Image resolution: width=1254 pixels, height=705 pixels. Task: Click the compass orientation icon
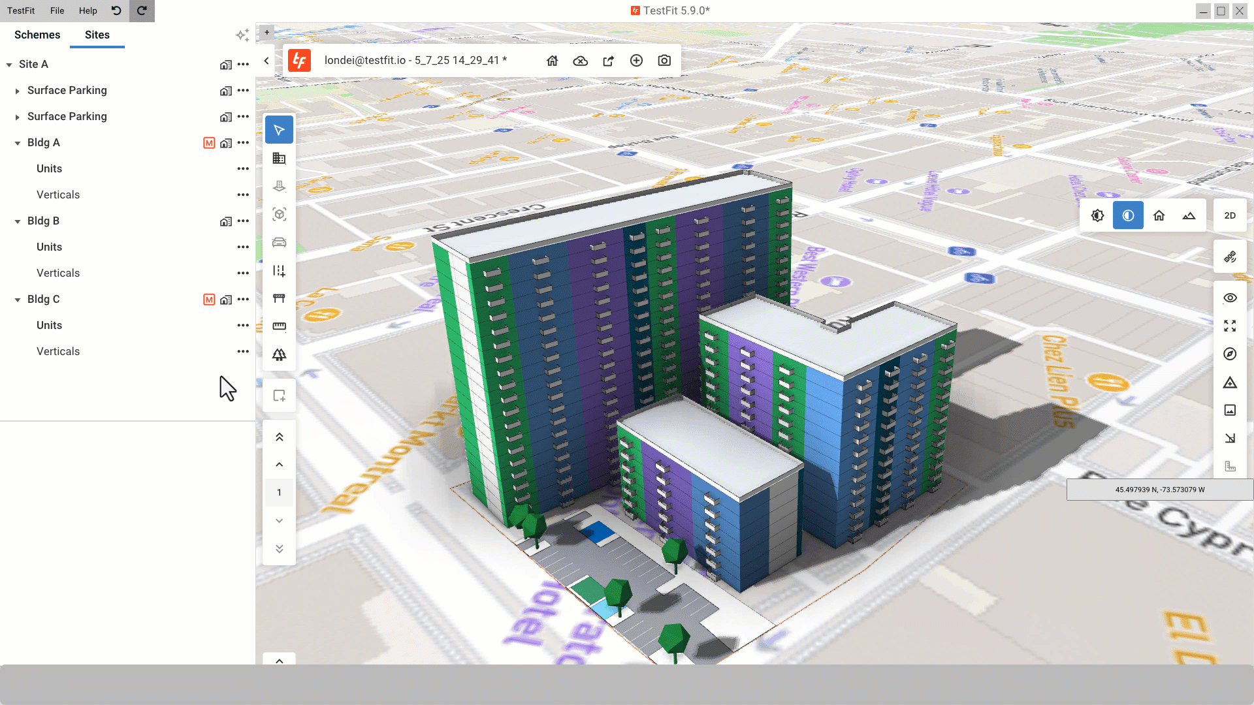click(1230, 354)
